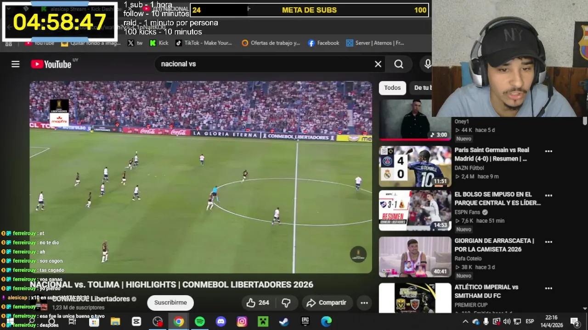Open the network tray icon

pyautogui.click(x=517, y=322)
